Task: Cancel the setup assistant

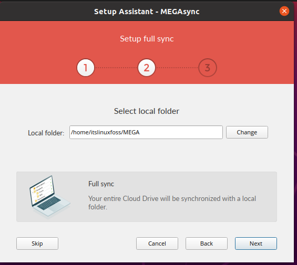Action: 157,243
